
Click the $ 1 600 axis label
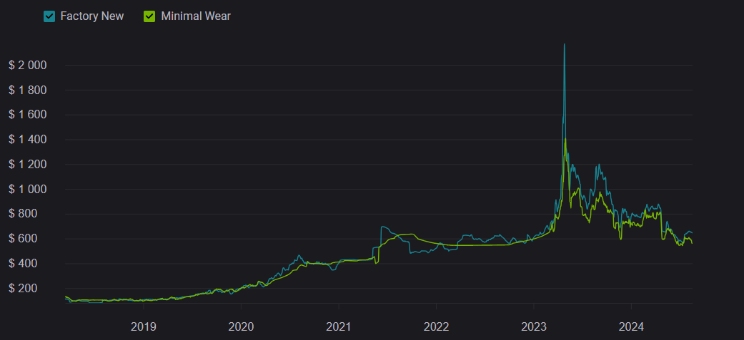pyautogui.click(x=28, y=115)
